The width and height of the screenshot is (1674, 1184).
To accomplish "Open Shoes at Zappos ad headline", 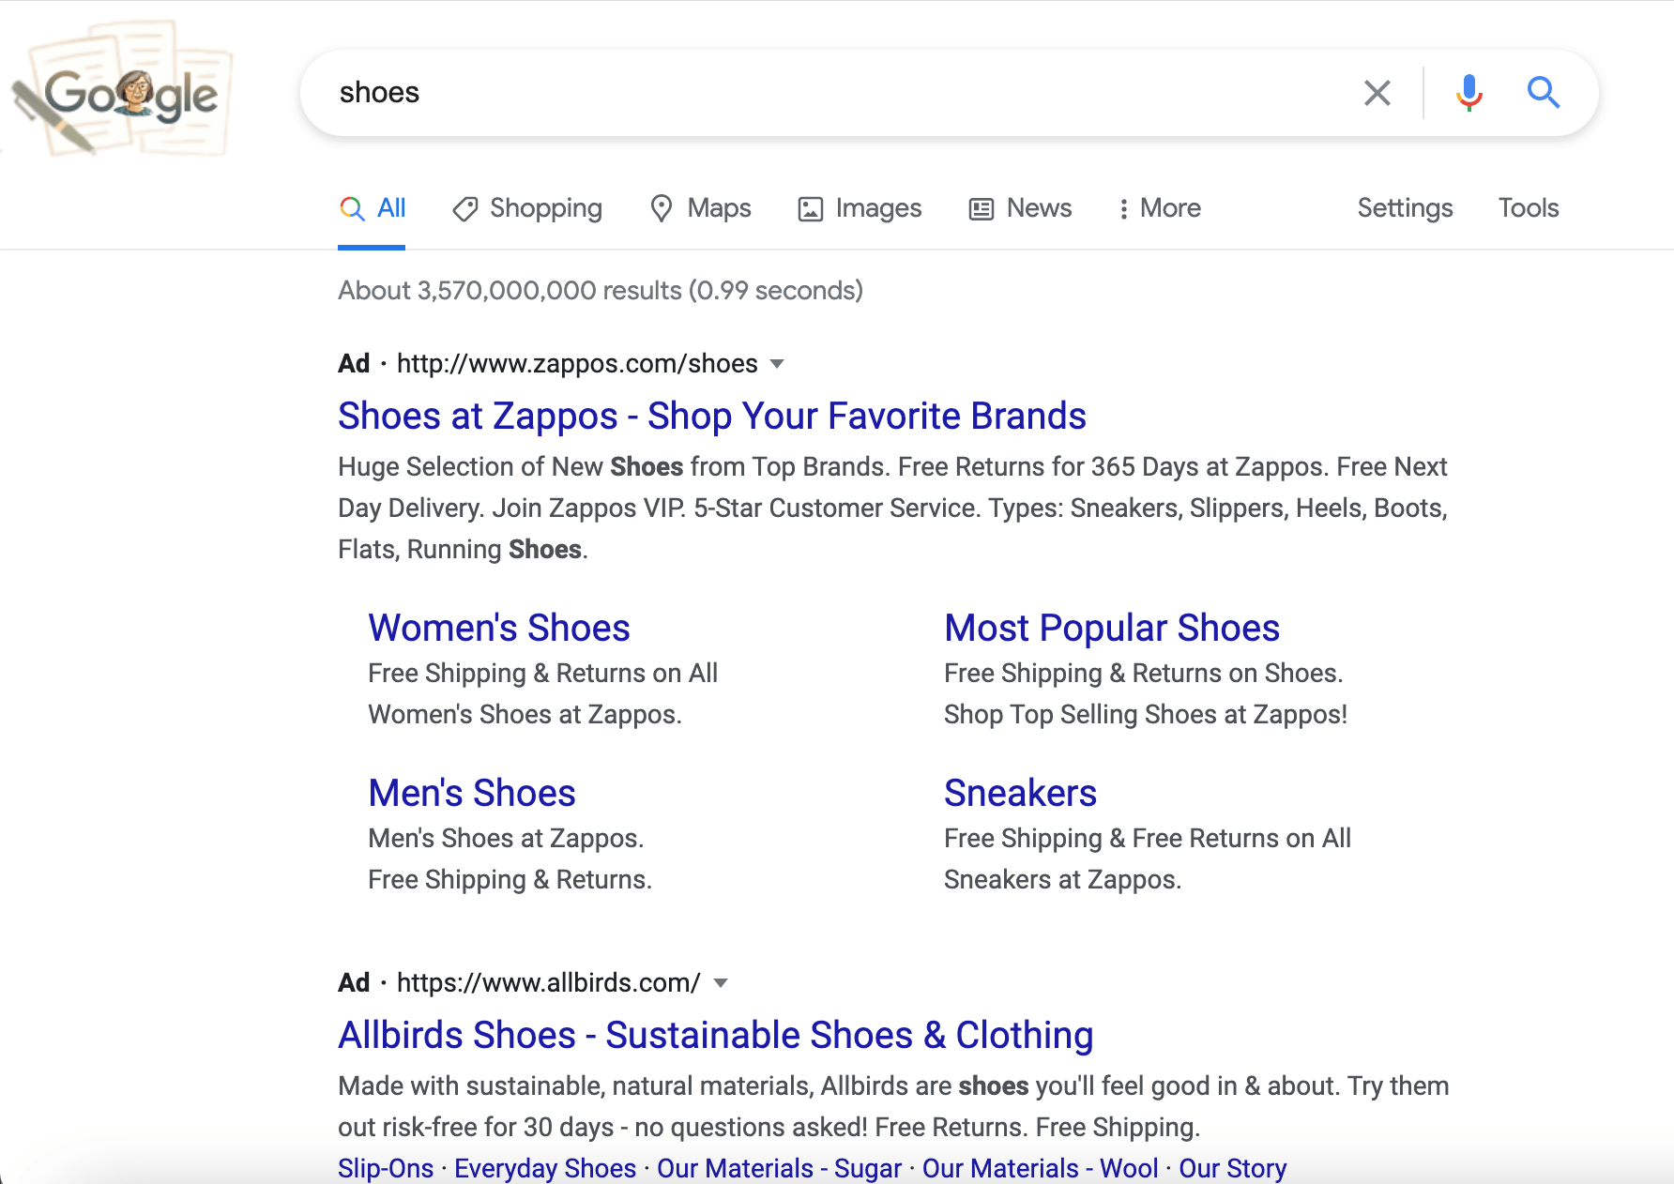I will 711,417.
